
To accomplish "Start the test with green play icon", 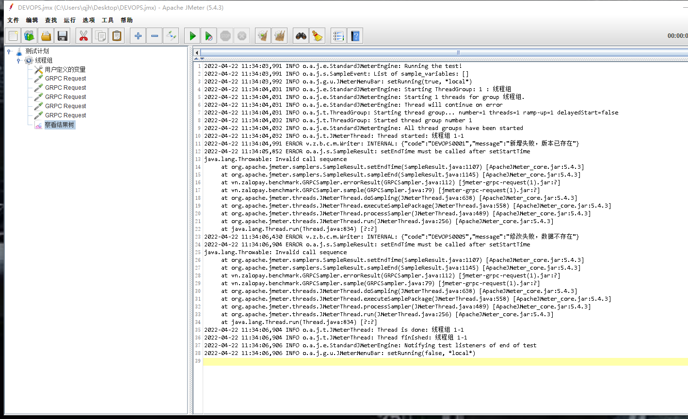I will 192,35.
